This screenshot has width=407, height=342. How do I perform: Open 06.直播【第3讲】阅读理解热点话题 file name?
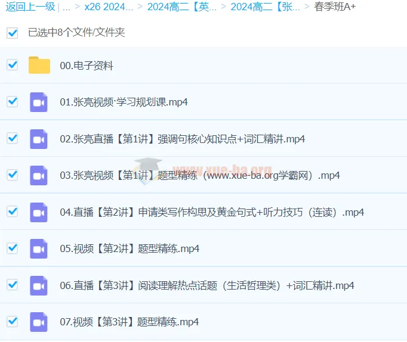(x=207, y=285)
